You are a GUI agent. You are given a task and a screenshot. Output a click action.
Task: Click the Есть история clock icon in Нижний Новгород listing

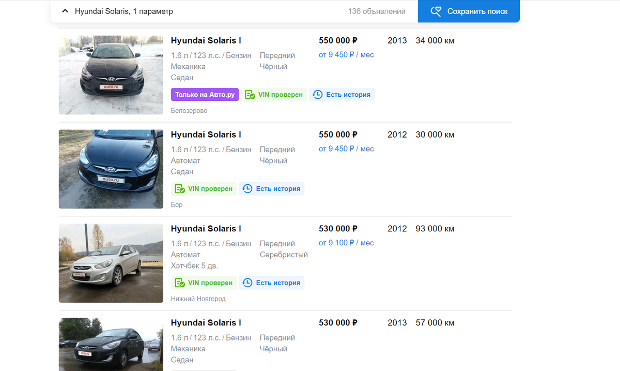click(247, 283)
